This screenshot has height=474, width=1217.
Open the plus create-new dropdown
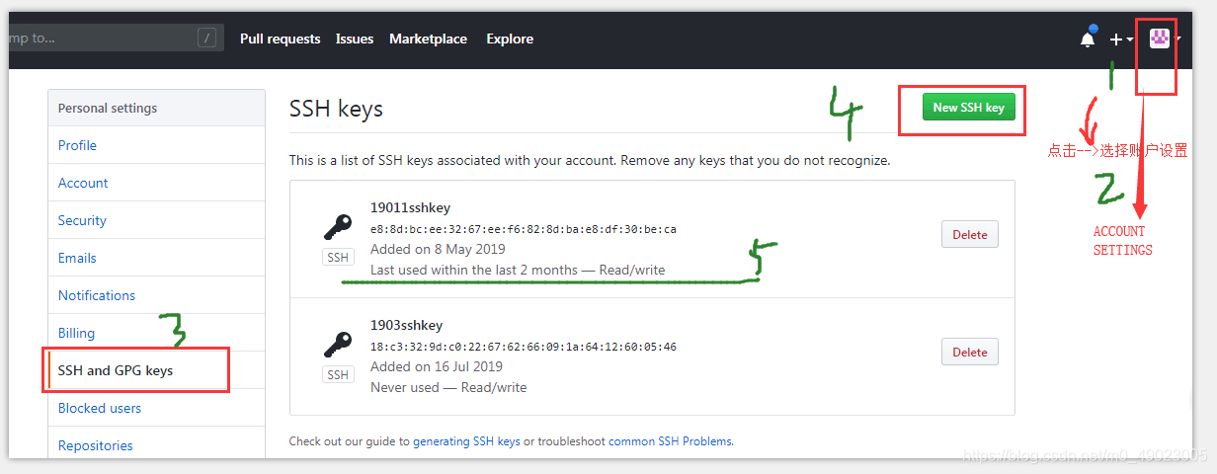tap(1120, 39)
